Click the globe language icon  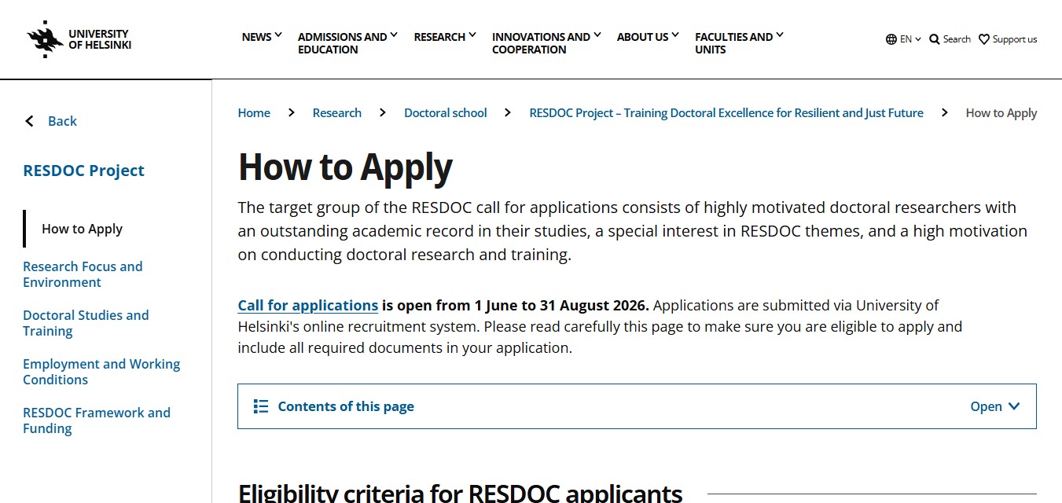point(891,39)
